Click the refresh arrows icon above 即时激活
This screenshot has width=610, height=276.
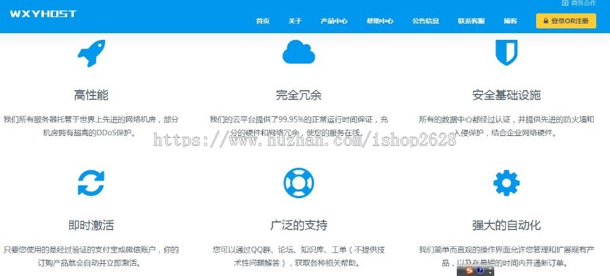pyautogui.click(x=91, y=183)
